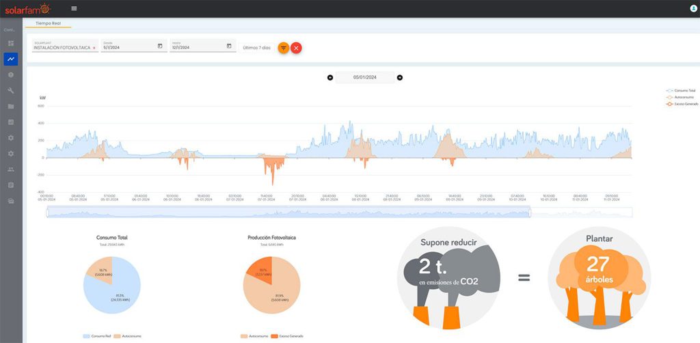Toggle the Autoconsumo chart legend series
This screenshot has height=343, width=700.
(679, 97)
